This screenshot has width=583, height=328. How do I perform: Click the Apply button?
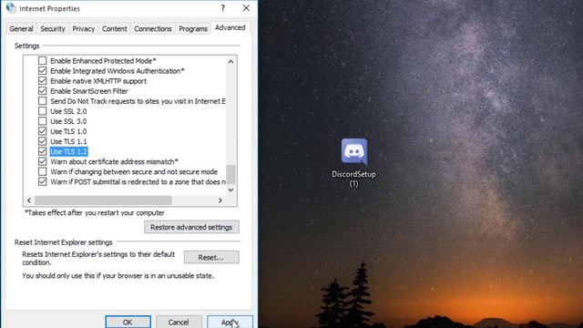tap(230, 322)
